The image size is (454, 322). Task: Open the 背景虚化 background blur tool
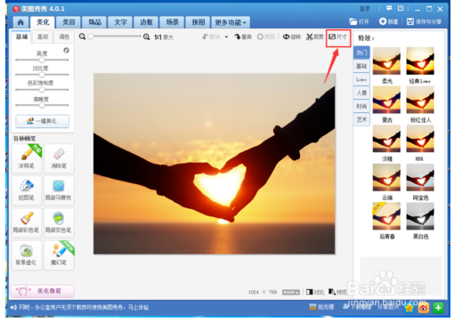27,255
